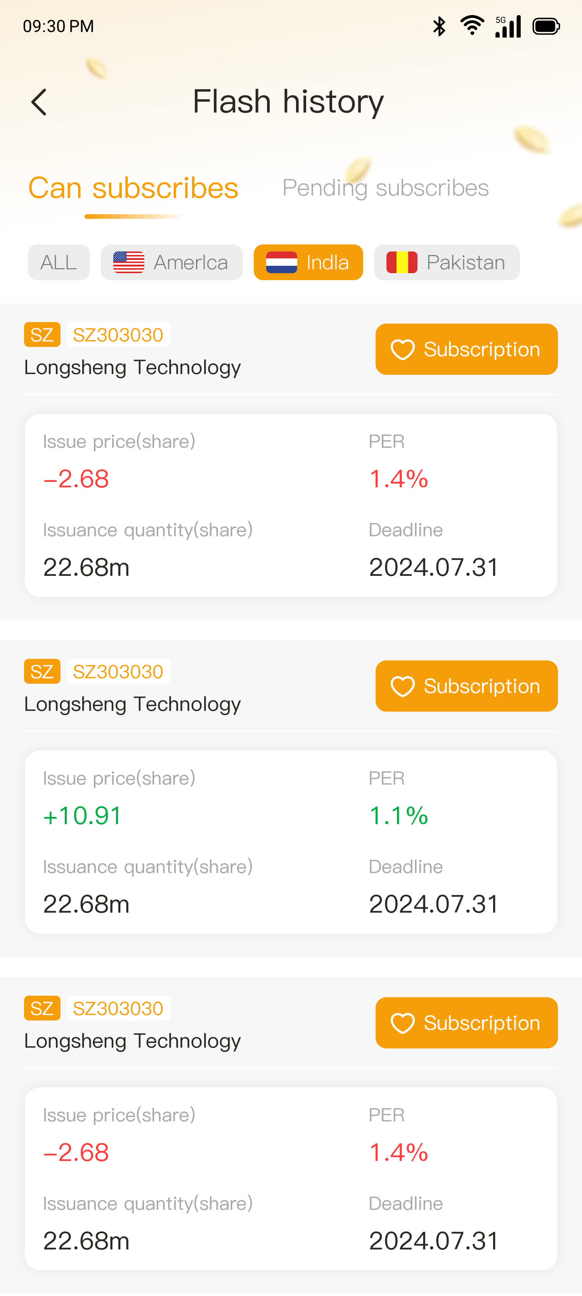The image size is (582, 1296).
Task: Click heart icon on first Subscription button
Action: (402, 350)
